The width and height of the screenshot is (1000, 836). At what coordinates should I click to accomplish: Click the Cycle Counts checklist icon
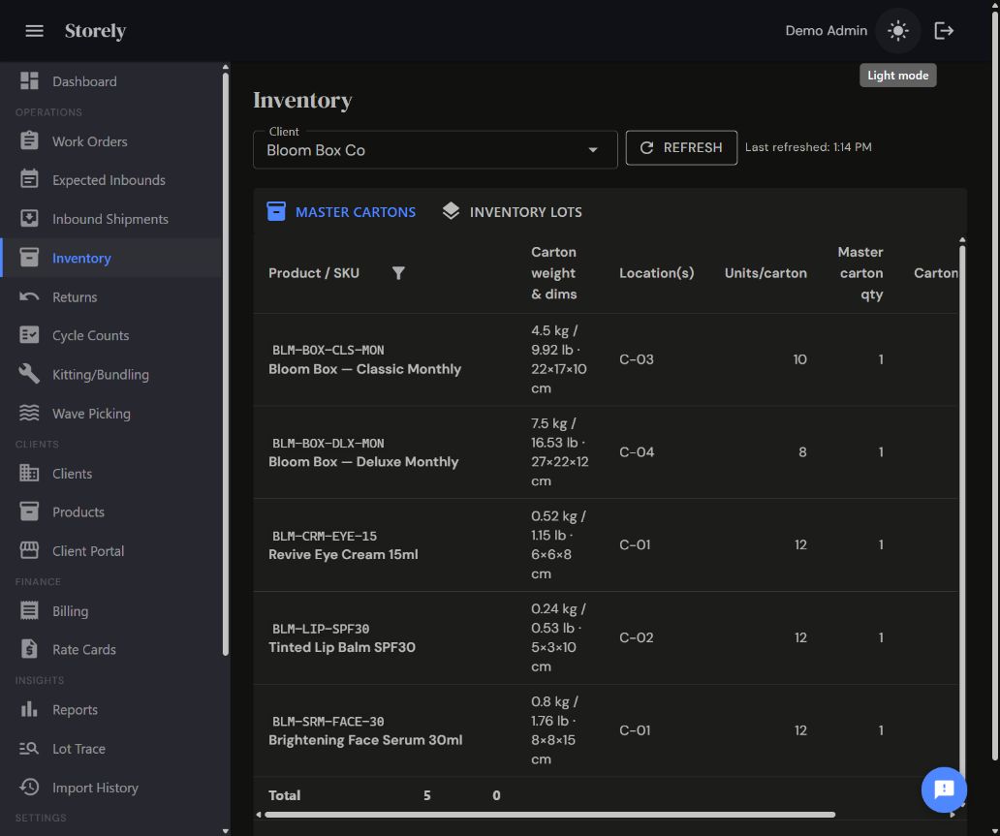click(29, 335)
